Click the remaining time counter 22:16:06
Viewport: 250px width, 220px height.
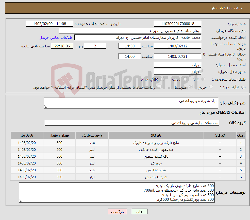62,46
